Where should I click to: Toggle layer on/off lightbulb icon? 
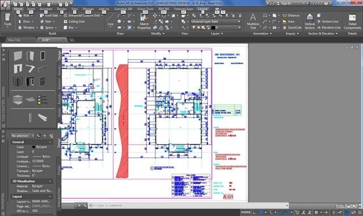coord(193,28)
